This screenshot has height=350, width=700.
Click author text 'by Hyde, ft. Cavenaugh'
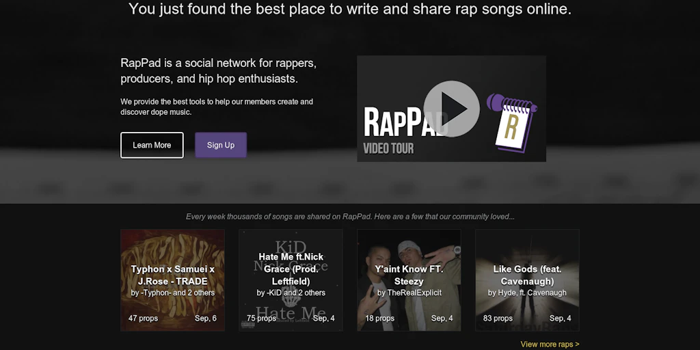(527, 293)
